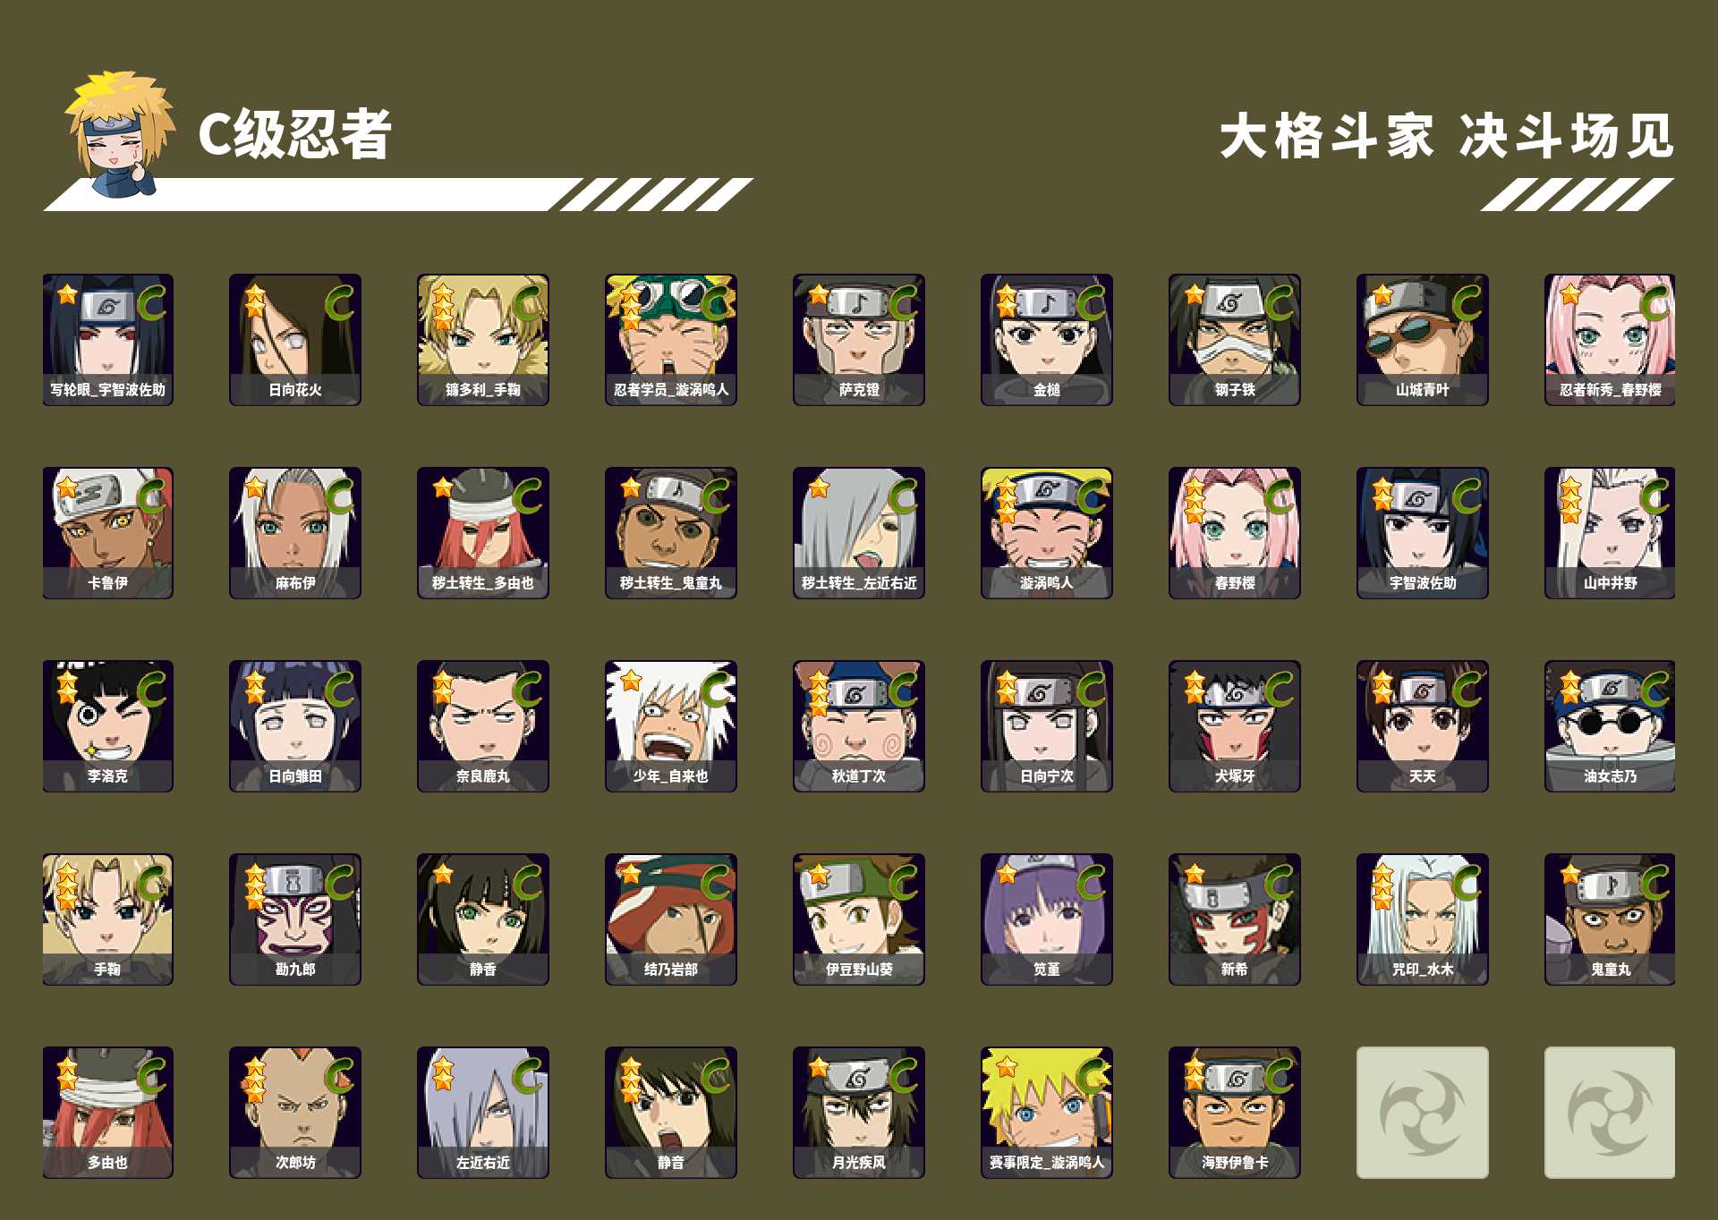Select the 漩涡鸣人 character icon

point(1047,533)
